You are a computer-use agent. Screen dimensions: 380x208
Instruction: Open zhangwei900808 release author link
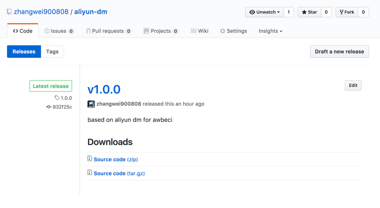[119, 104]
